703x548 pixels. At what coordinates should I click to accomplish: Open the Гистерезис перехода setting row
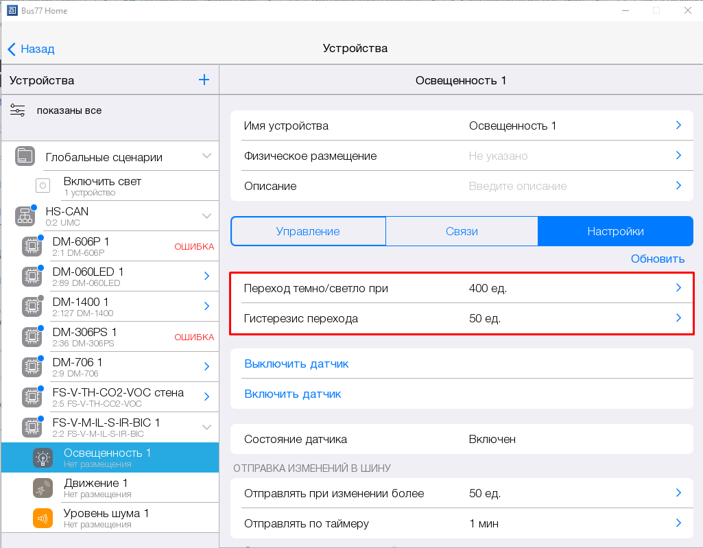click(461, 318)
